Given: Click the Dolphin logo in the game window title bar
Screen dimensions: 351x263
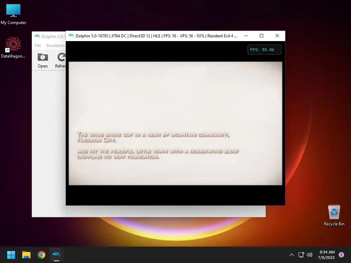Looking at the screenshot, I should 71,36.
